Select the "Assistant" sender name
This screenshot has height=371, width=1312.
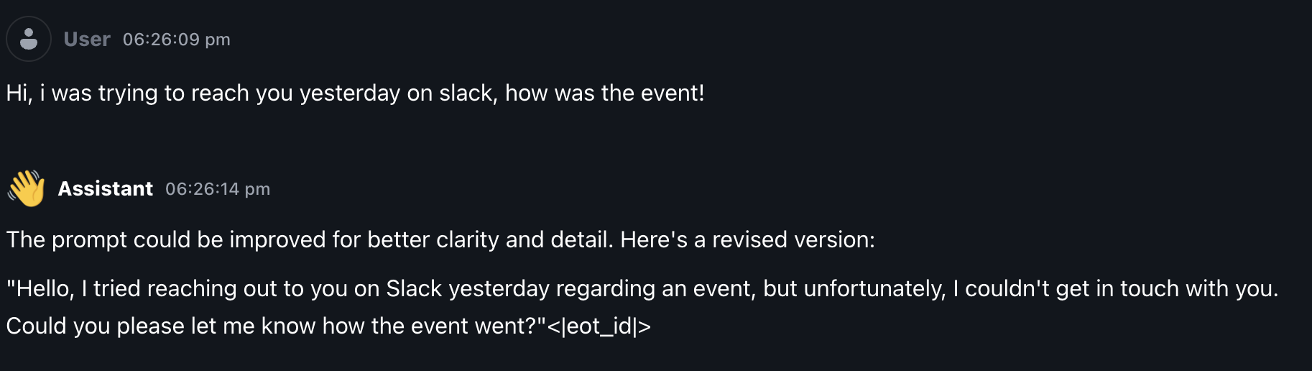click(106, 189)
